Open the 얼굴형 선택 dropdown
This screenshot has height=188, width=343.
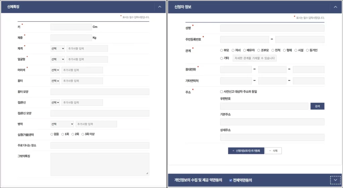[58, 59]
